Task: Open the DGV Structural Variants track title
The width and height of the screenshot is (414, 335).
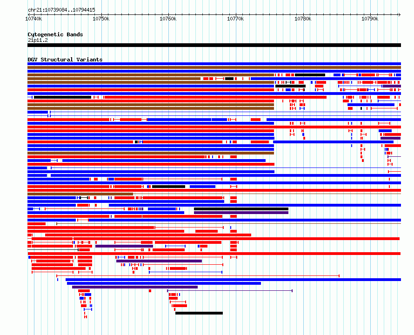Action: point(65,60)
